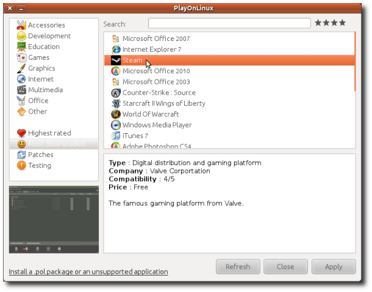This screenshot has height=292, width=372.
Task: Click the application list scrollbar
Action: tap(355, 62)
